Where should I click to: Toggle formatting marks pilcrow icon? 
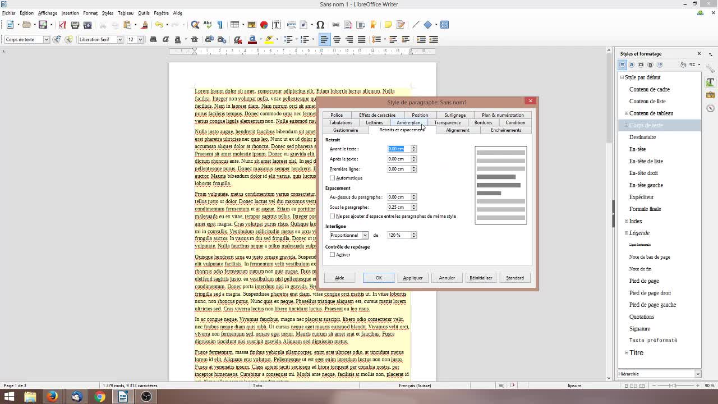(220, 25)
